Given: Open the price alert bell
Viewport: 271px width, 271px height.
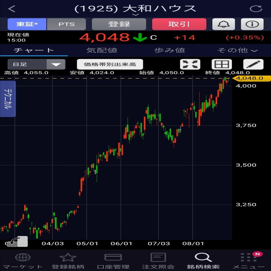Looking at the screenshot, I should pyautogui.click(x=224, y=24).
